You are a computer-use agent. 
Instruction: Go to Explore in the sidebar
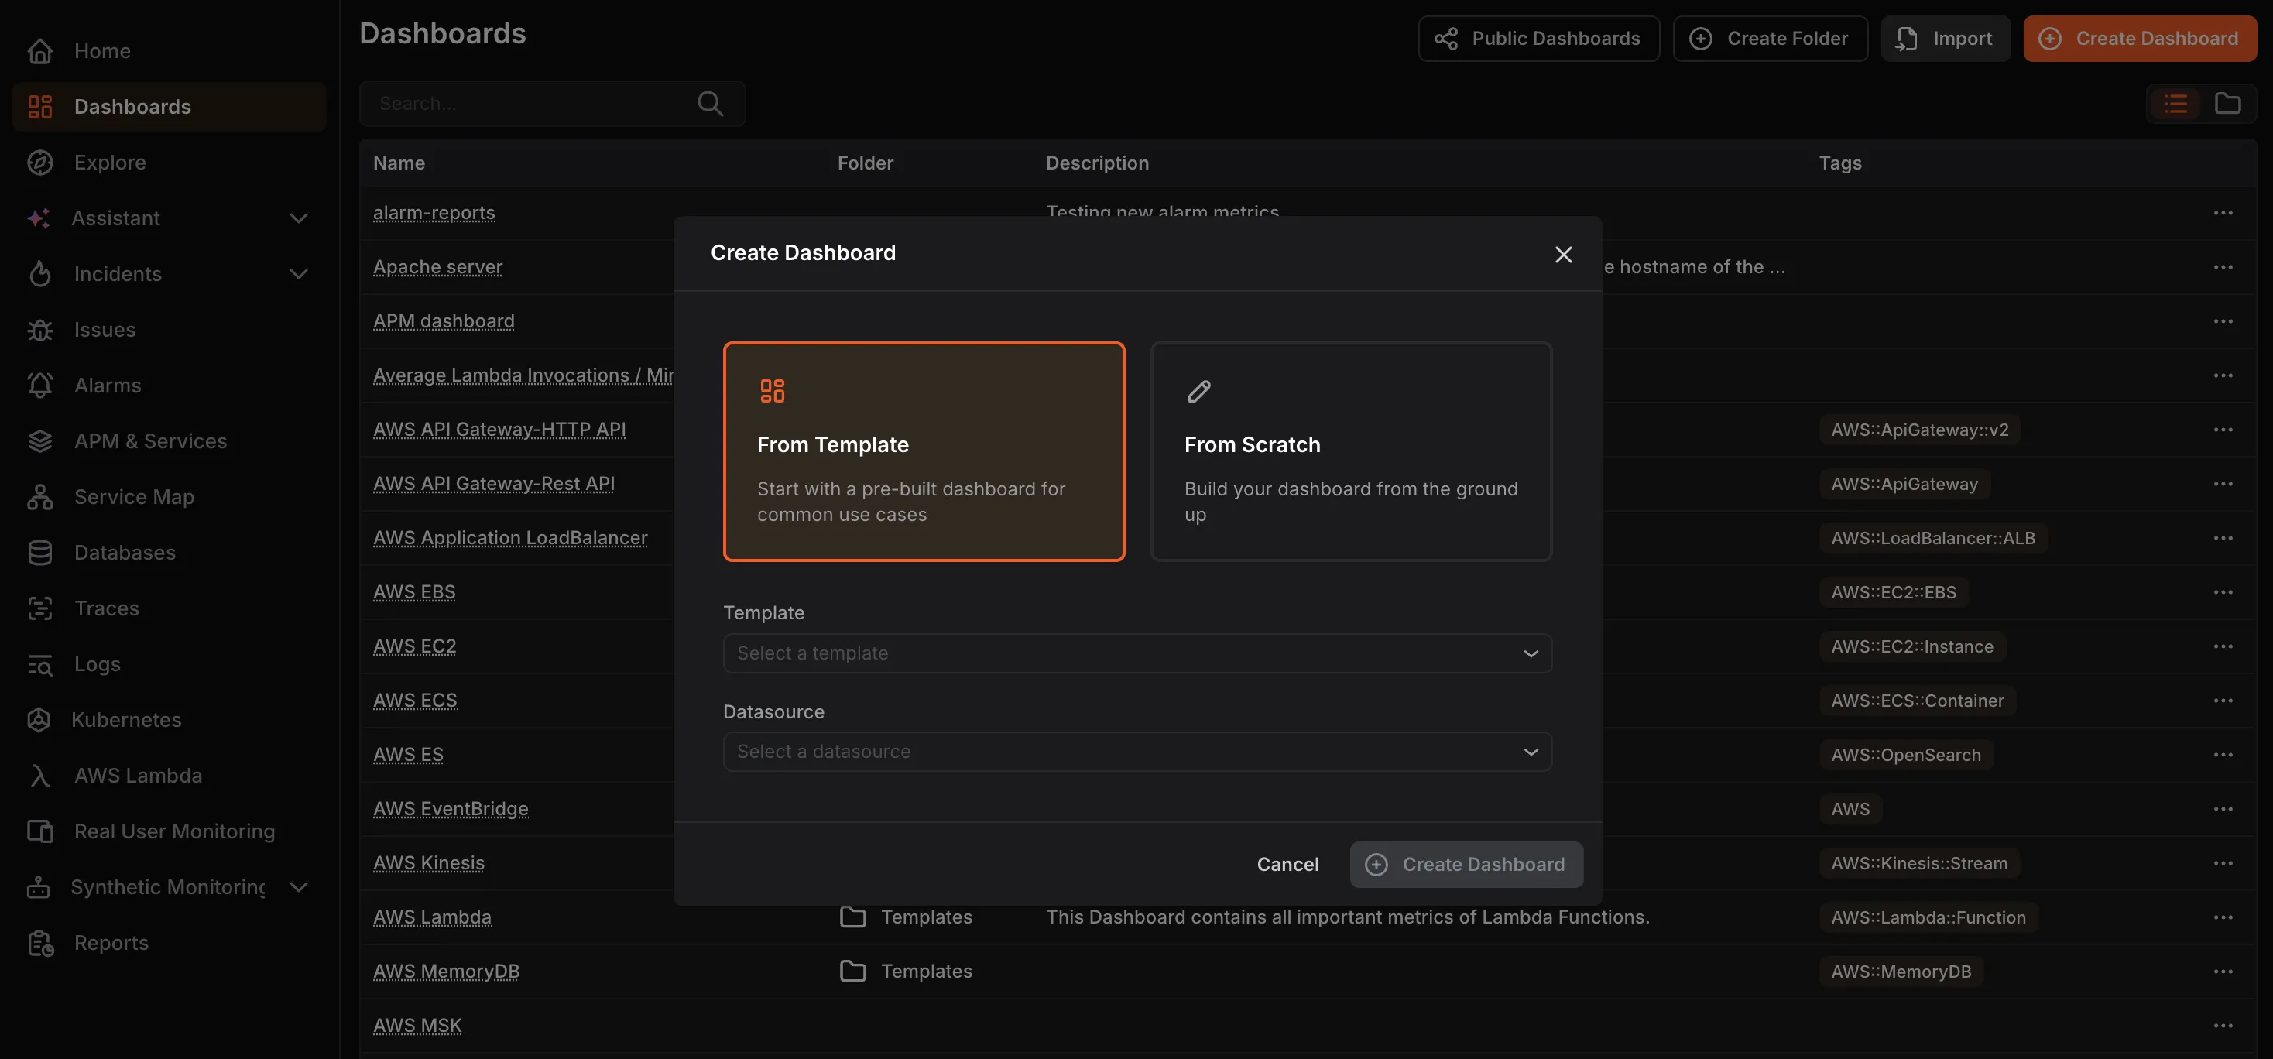point(170,163)
